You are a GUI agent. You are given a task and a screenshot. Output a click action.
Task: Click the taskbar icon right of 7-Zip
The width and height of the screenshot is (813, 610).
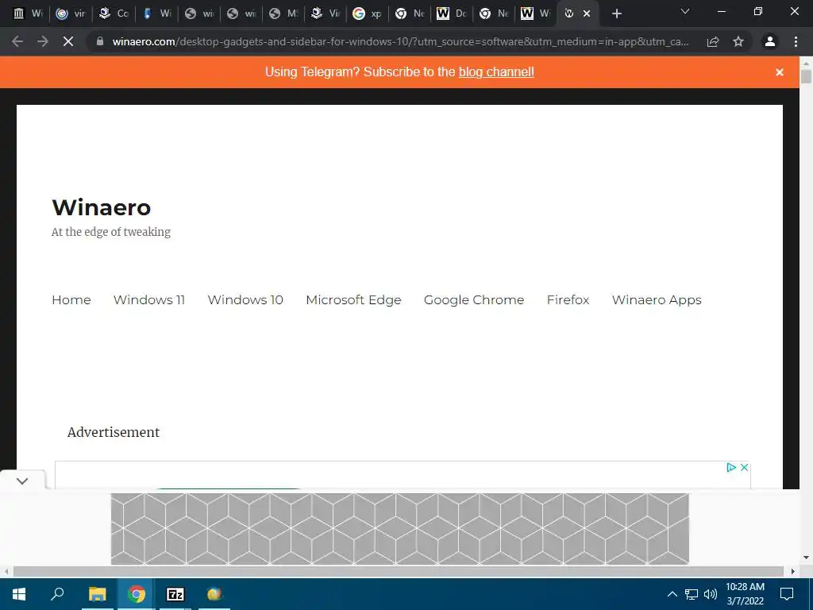pyautogui.click(x=214, y=594)
